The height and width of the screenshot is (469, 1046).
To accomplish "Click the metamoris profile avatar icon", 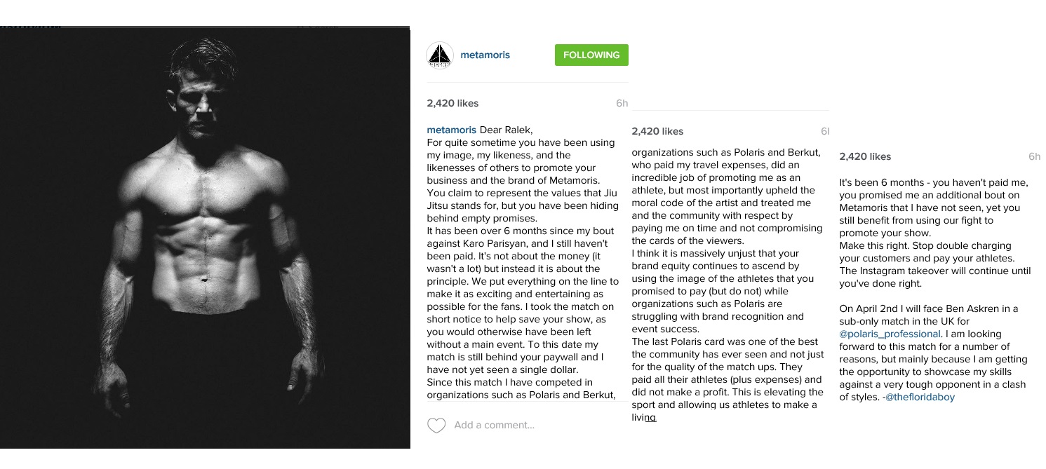I will (x=440, y=55).
